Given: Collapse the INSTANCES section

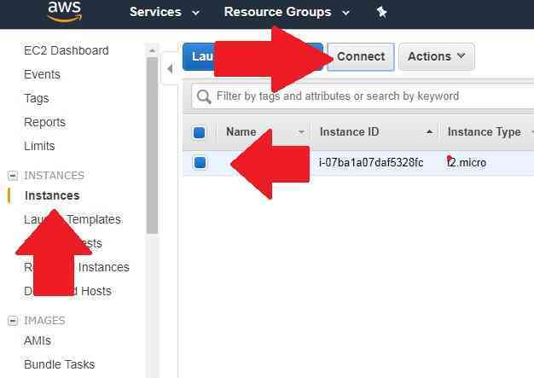Looking at the screenshot, I should (x=13, y=176).
